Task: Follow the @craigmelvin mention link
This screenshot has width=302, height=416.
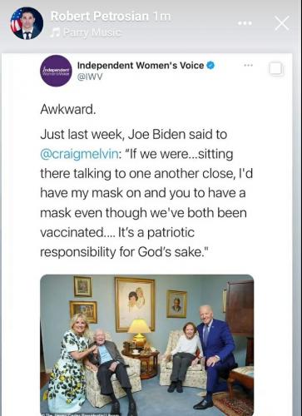Action: tap(79, 154)
